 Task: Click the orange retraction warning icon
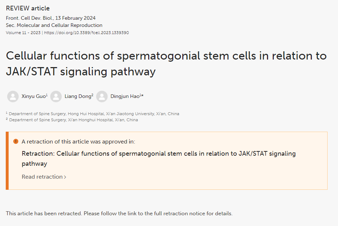click(x=16, y=141)
